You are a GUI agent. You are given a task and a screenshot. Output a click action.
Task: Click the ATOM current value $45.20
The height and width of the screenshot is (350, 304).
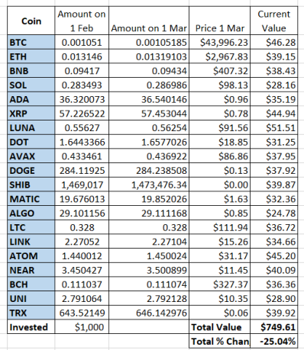click(x=274, y=255)
